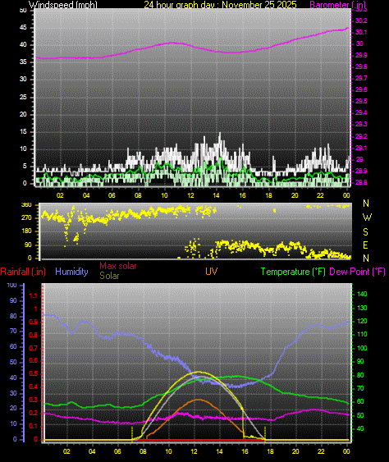Click the temperature scale value 100
This screenshot has width=389, height=462.
tap(362, 348)
